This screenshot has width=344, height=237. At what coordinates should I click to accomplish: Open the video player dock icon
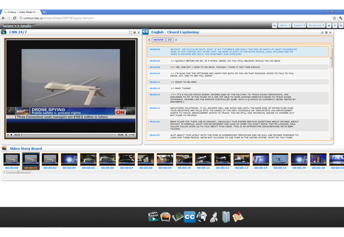tap(153, 217)
